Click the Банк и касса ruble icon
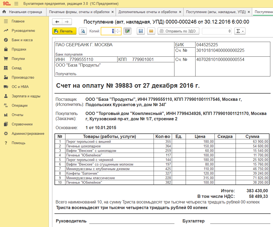273x227 pixels. coord(6,40)
